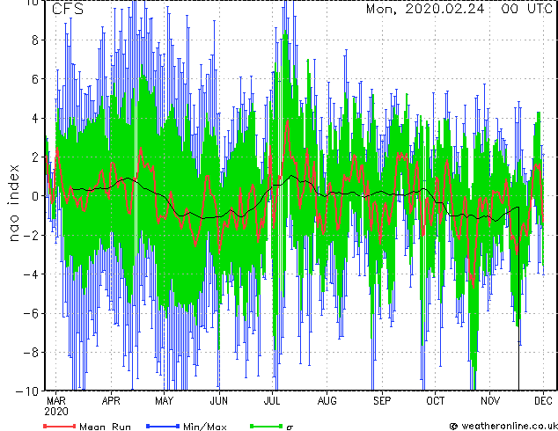This screenshot has height=431, width=558.
Task: Click the y-axis value 6
Action: [35, 79]
